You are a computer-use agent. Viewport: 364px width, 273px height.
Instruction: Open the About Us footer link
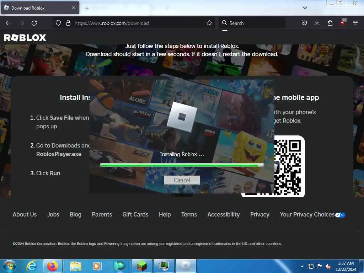[x=25, y=214]
